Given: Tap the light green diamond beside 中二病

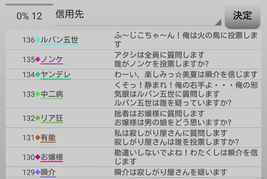Looking at the screenshot, I should [38, 94].
